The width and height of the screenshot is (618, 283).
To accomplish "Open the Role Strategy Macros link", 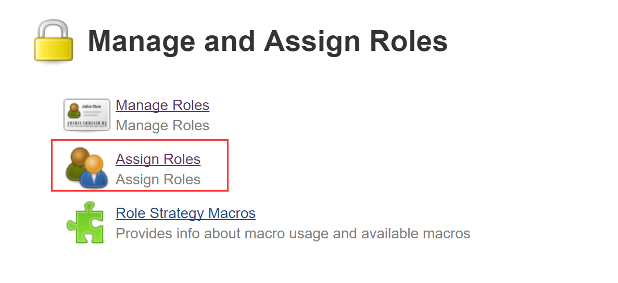I will click(185, 213).
